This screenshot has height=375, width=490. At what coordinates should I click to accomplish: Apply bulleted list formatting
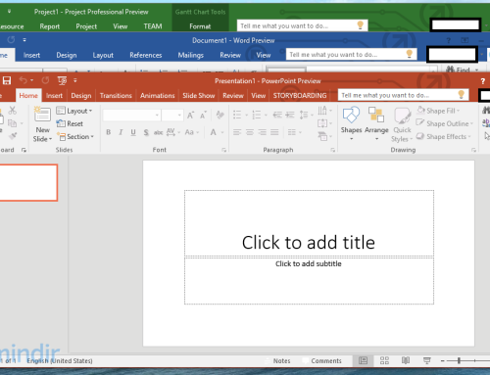click(237, 115)
